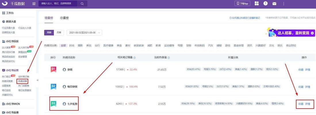Click the 21.65万 heat value
This screenshot has height=115, width=316.
162,70
